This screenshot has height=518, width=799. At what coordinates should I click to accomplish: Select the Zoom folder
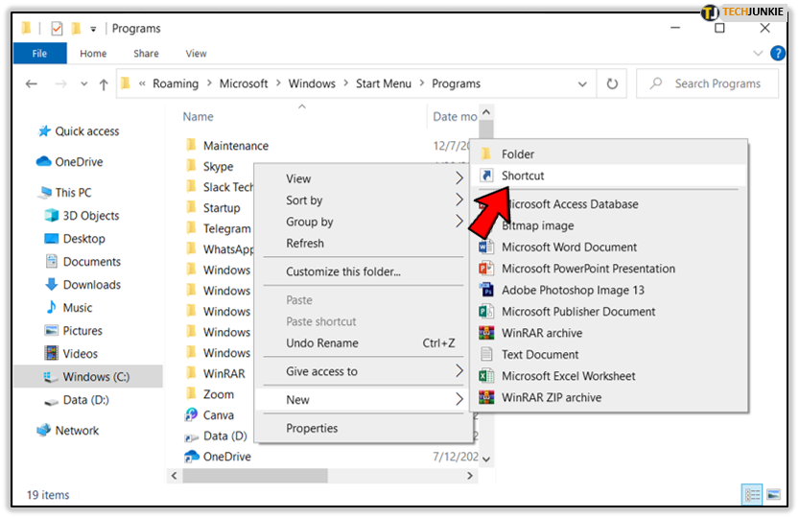pyautogui.click(x=210, y=394)
